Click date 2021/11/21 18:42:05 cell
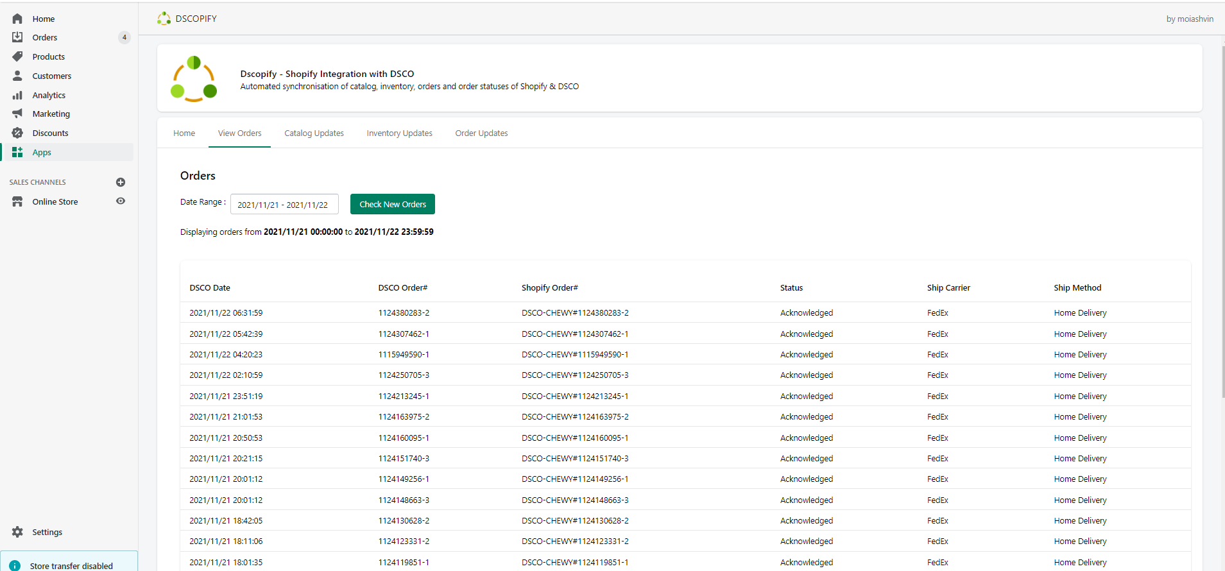1225x571 pixels. click(x=226, y=520)
